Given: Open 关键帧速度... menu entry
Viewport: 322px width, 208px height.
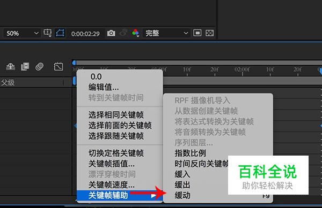Looking at the screenshot, I should click(120, 185).
